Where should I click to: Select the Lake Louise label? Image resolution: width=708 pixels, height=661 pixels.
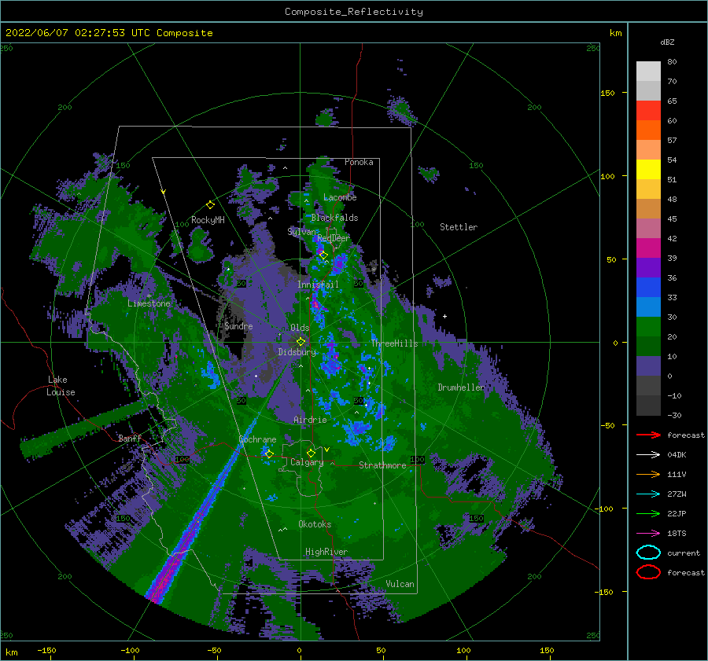[61, 386]
